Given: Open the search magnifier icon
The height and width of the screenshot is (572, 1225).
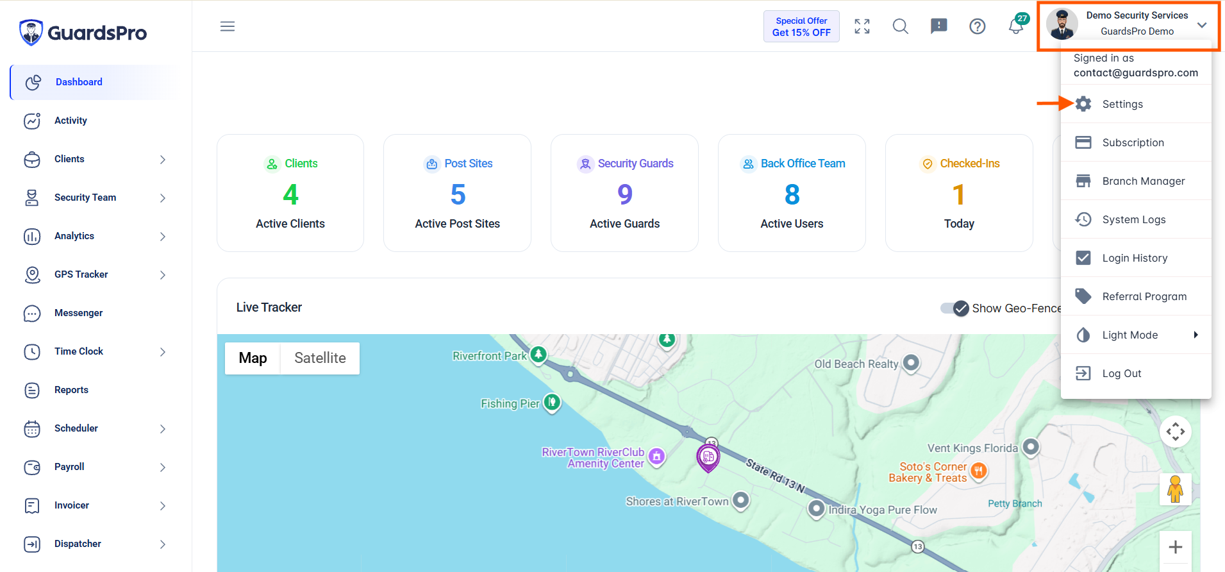Looking at the screenshot, I should click(901, 26).
